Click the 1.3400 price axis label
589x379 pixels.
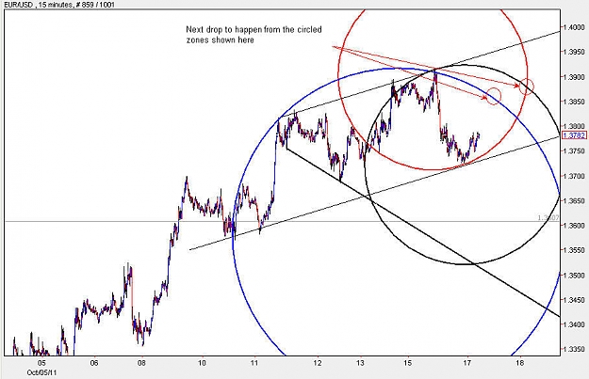[574, 324]
